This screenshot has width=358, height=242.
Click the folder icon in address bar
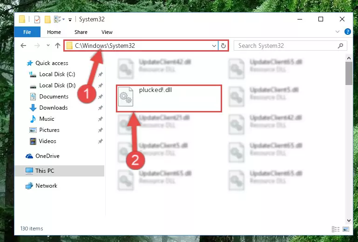click(69, 46)
